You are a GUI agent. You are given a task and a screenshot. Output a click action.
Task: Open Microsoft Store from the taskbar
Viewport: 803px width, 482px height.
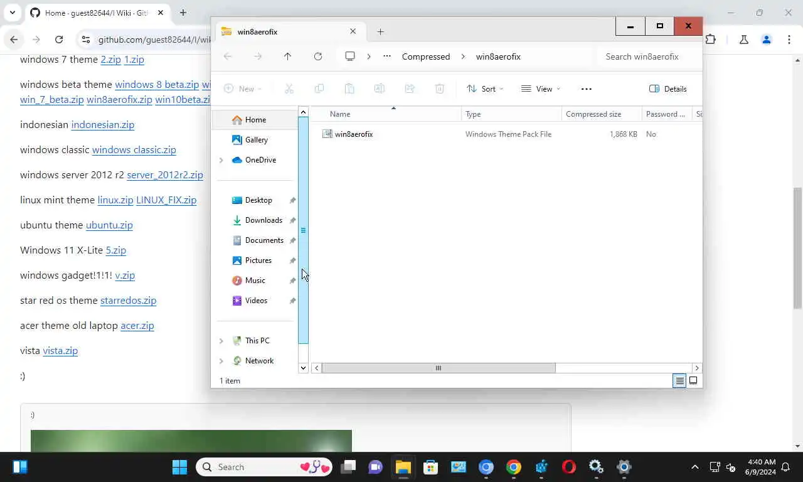tap(430, 467)
